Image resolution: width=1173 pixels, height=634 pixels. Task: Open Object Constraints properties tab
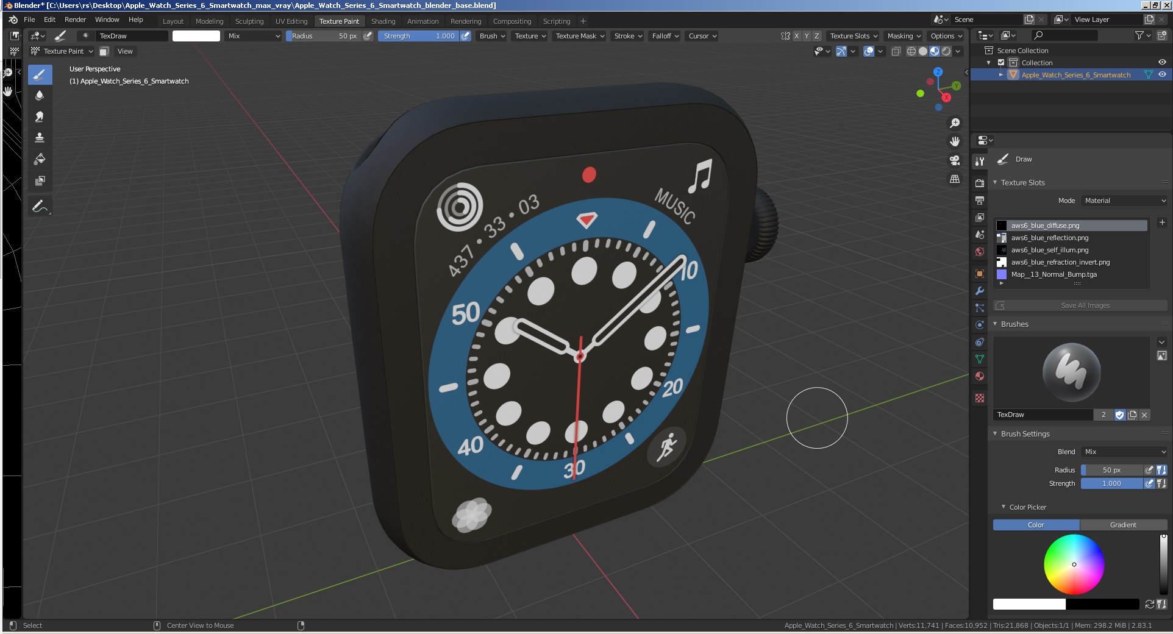pyautogui.click(x=980, y=342)
